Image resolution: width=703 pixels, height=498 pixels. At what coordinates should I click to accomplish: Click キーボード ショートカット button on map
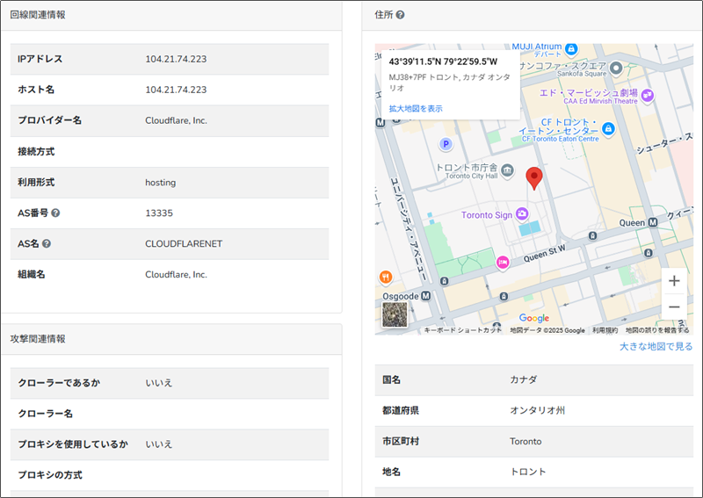(462, 330)
